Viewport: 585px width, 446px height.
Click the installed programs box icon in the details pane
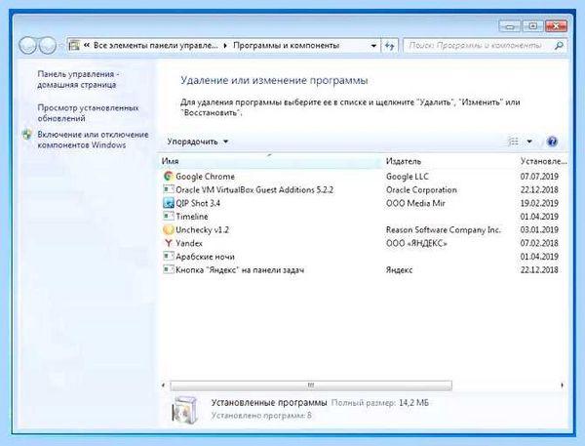(x=184, y=410)
